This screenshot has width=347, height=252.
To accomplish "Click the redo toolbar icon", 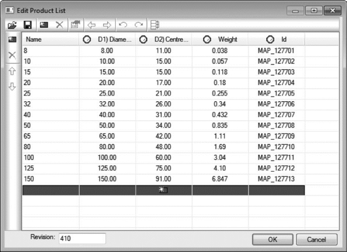I will click(x=139, y=24).
